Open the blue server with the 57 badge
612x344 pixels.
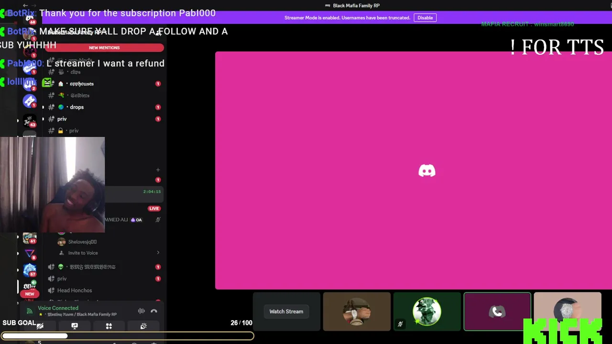[30, 271]
